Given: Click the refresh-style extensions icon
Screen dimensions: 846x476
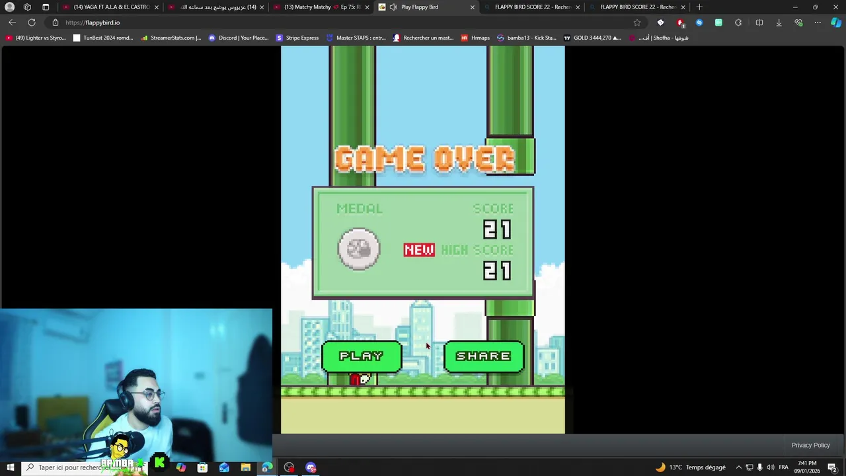Looking at the screenshot, I should pos(738,22).
